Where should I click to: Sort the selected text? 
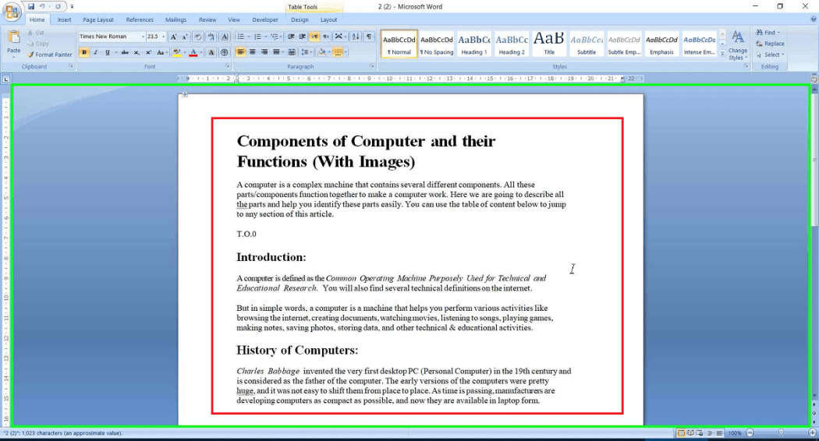(x=356, y=37)
